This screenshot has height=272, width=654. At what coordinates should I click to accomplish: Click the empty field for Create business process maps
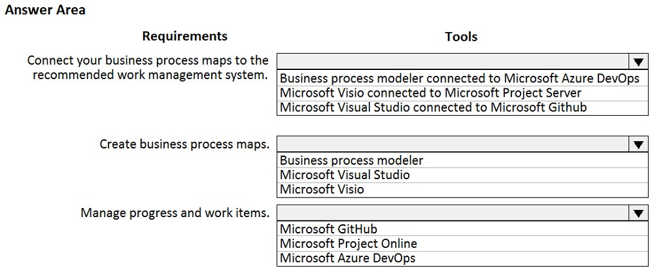453,144
